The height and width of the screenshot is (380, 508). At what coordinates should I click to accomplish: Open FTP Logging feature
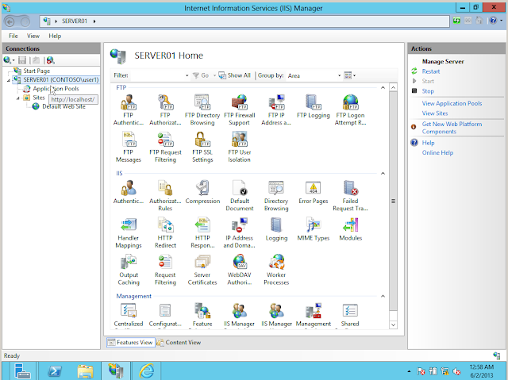(314, 106)
